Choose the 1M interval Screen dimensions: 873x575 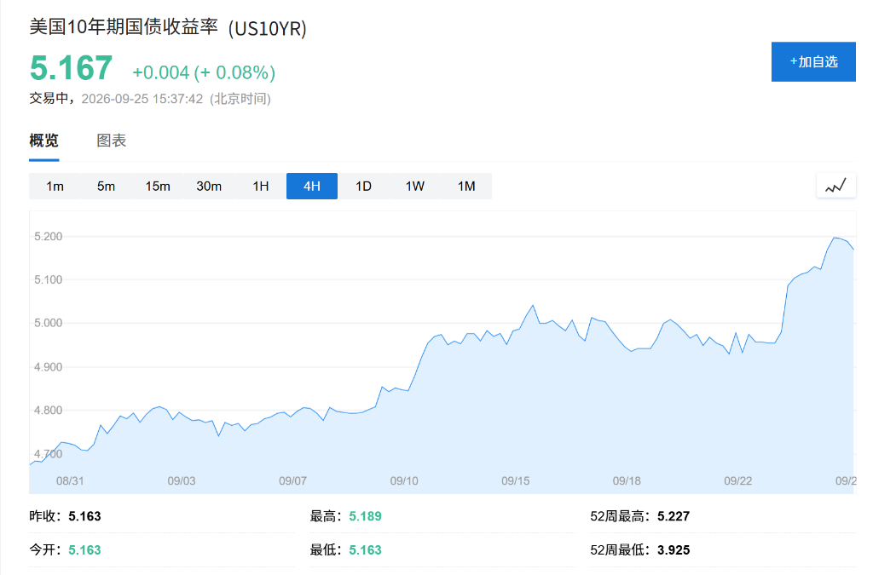(466, 187)
